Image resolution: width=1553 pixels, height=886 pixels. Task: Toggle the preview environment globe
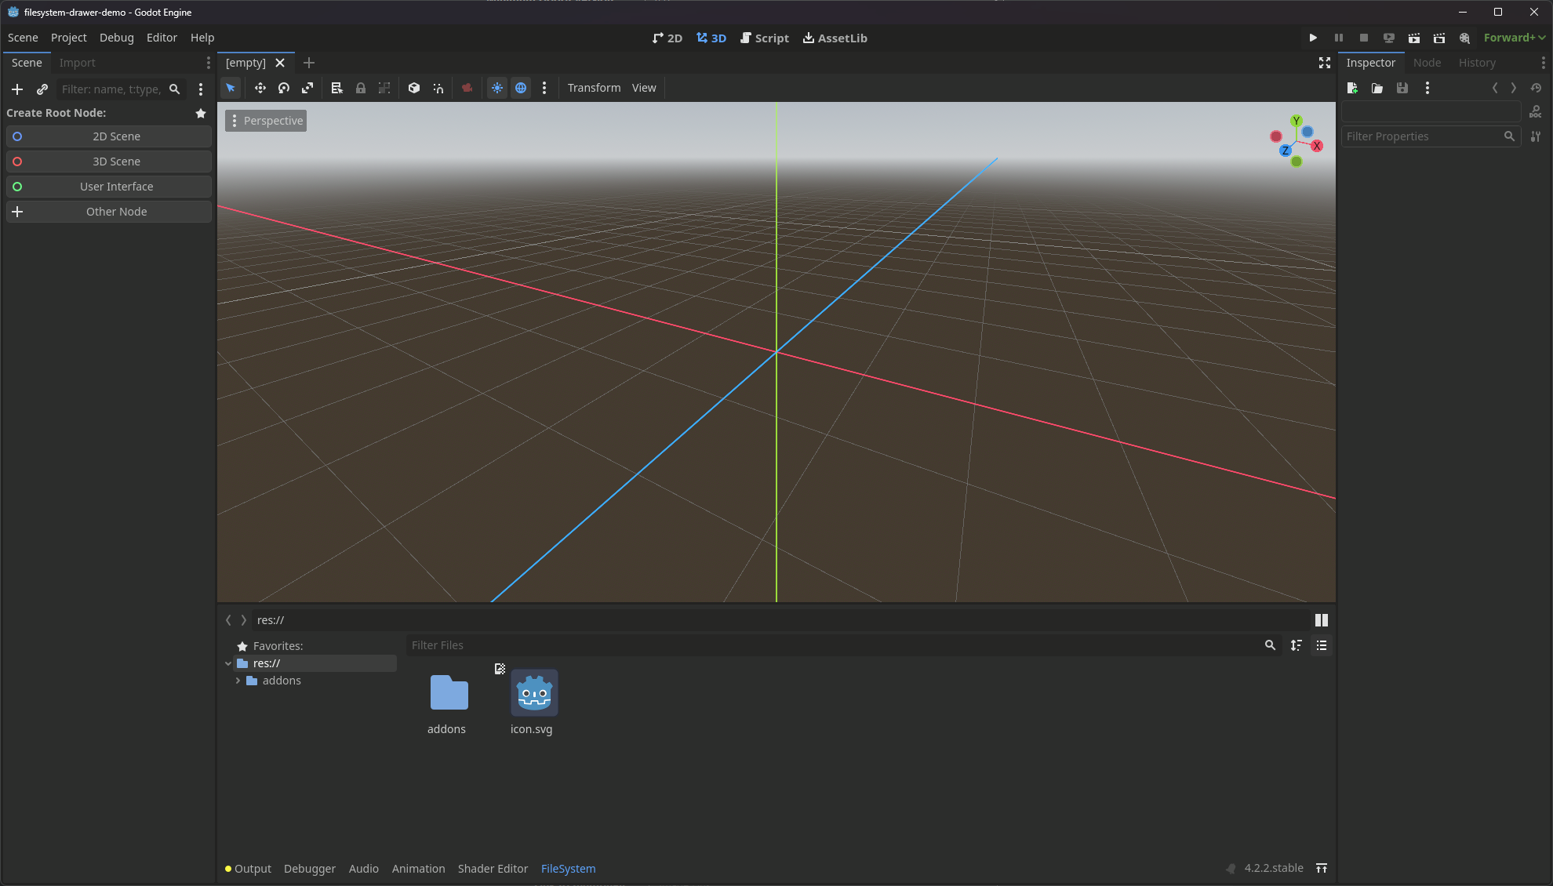(x=521, y=88)
